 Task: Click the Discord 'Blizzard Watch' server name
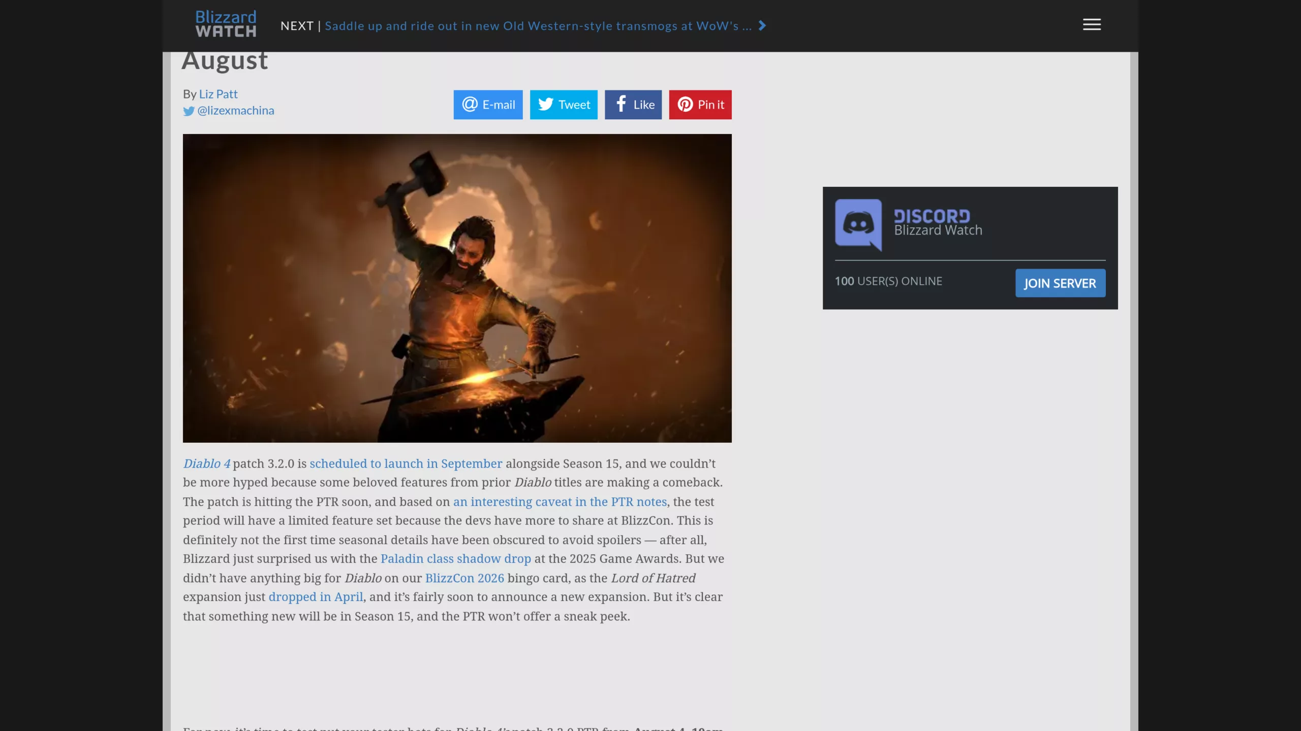[x=938, y=230]
